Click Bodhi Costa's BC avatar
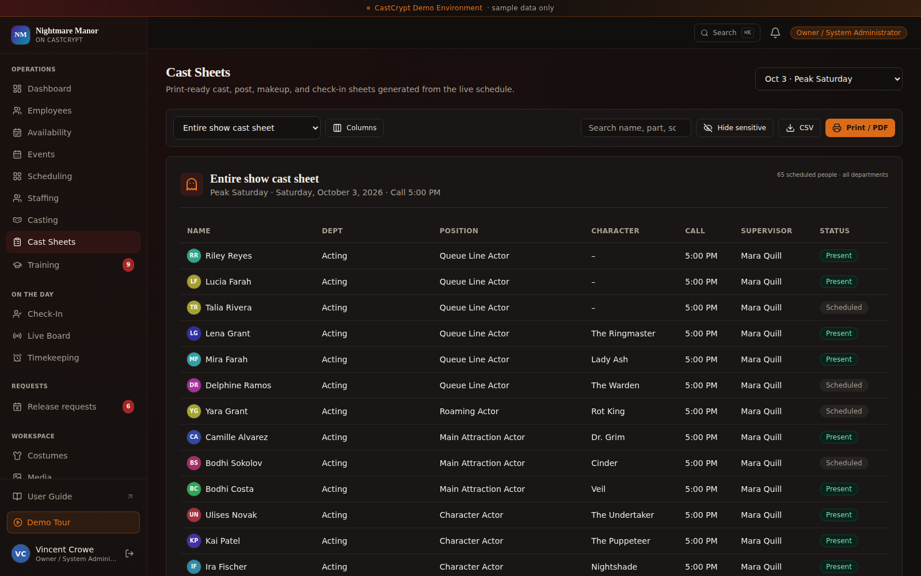Viewport: 921px width, 576px height. (194, 489)
